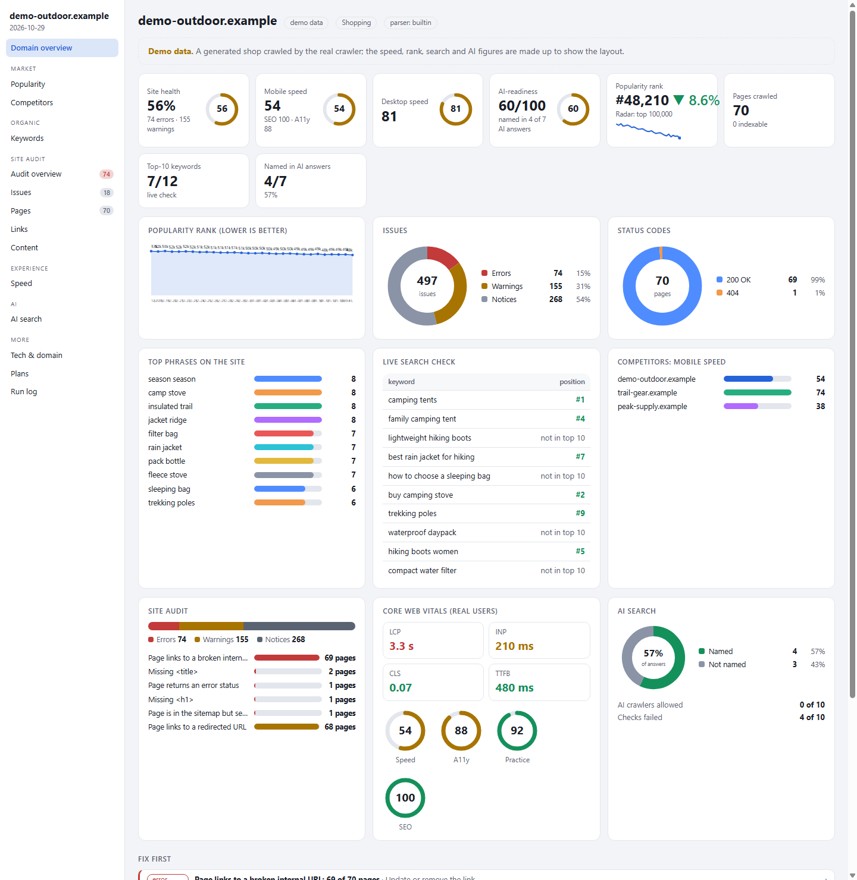Click the Mobile speed 54 gauge ring

339,109
